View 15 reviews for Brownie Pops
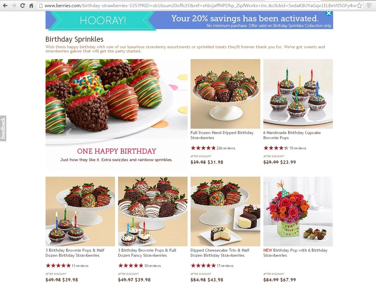Image resolution: width=376 pixels, height=282 pixels. [x=298, y=148]
